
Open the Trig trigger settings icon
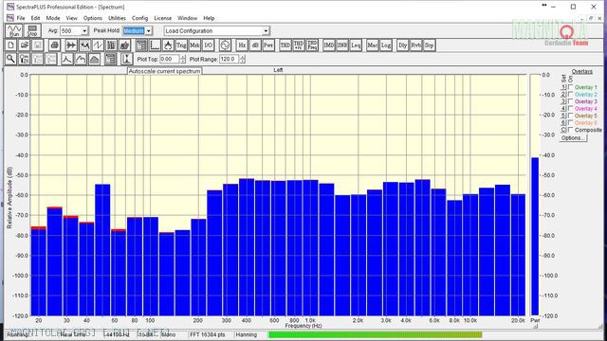[181, 45]
